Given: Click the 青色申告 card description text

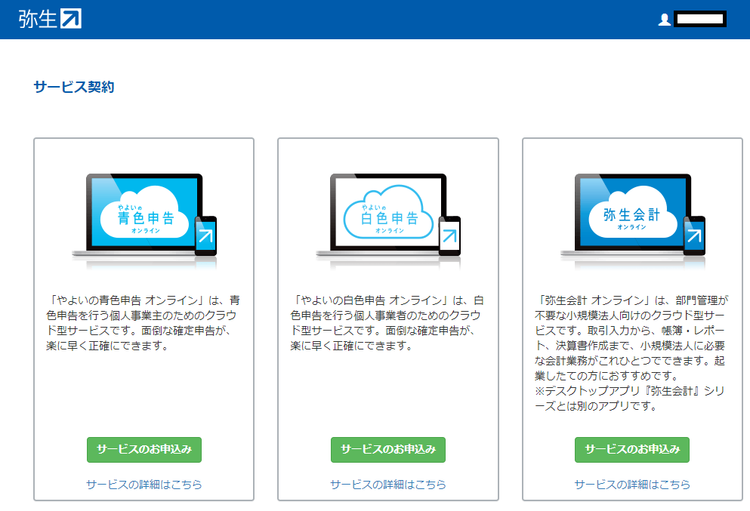Looking at the screenshot, I should tap(143, 322).
